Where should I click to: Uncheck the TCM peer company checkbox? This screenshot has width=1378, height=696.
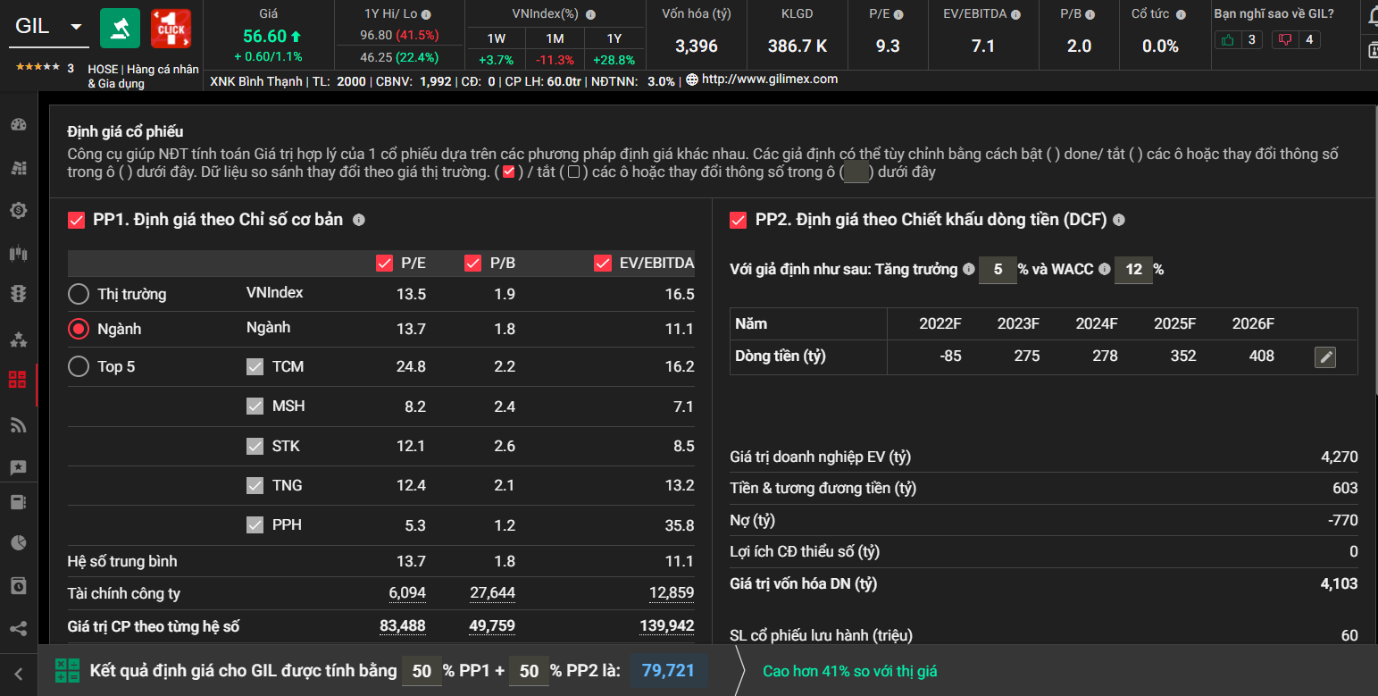point(255,366)
